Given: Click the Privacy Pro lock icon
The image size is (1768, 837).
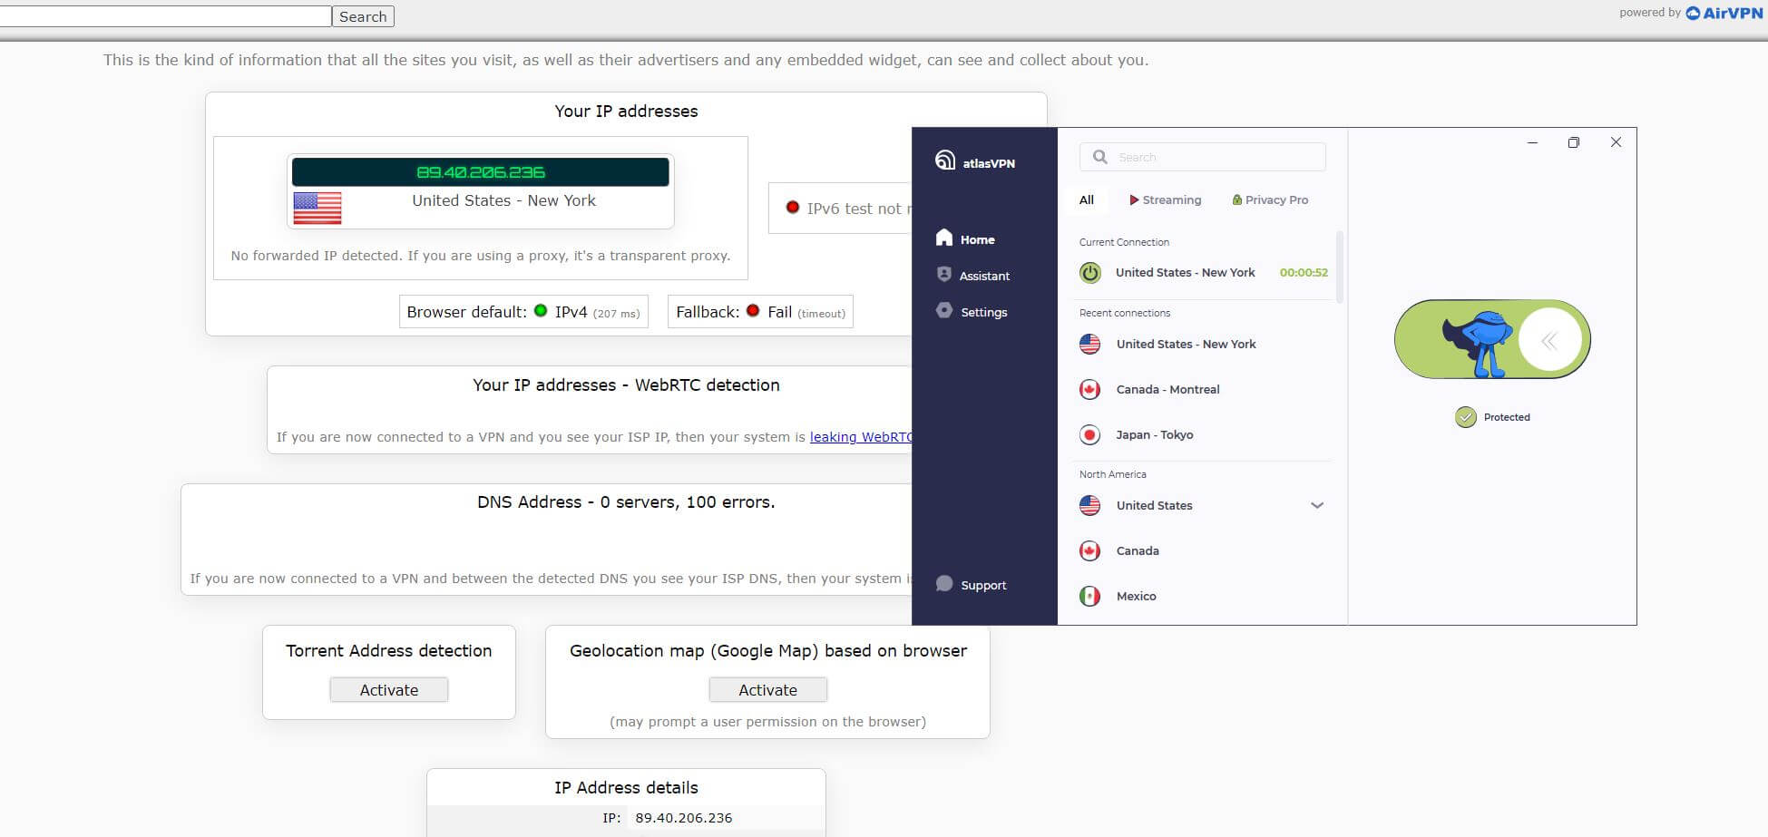Looking at the screenshot, I should (1237, 200).
